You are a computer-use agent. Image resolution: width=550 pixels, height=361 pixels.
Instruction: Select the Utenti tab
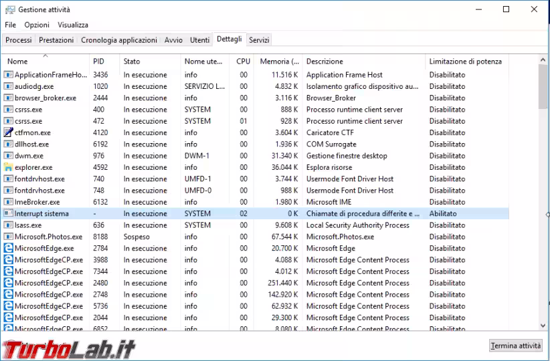[199, 40]
